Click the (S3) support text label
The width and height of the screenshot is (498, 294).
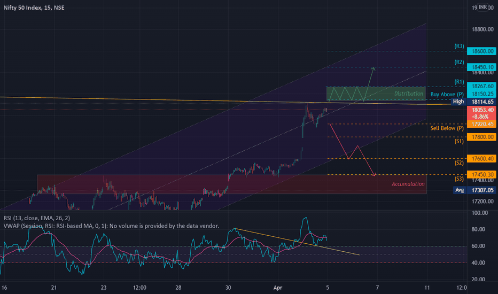459,179
